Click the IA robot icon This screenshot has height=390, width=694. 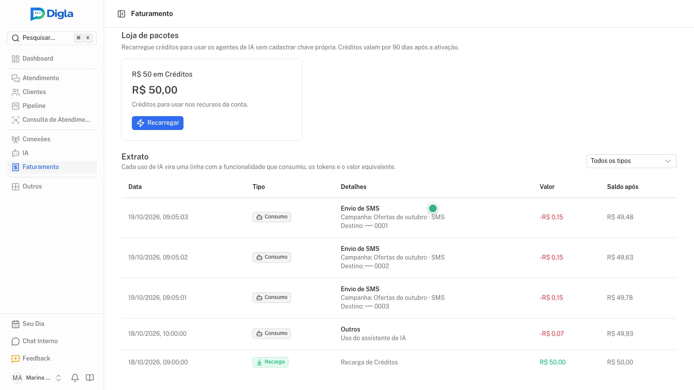16,153
